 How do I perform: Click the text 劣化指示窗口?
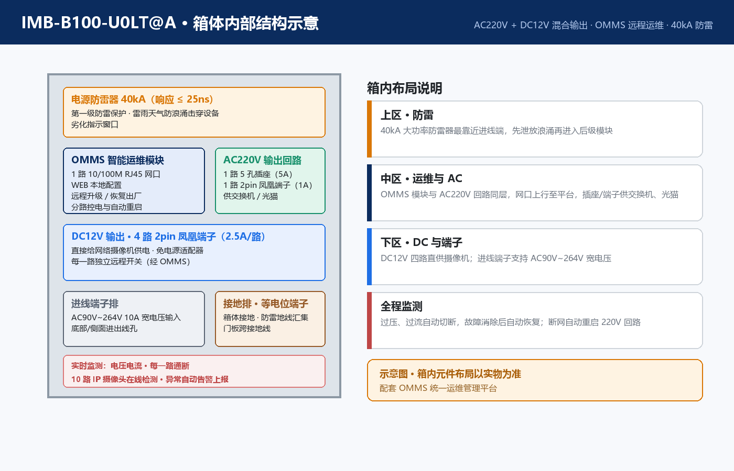[x=95, y=125]
